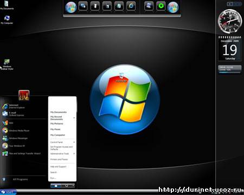Launch Windows Media Player from Start menu
The width and height of the screenshot is (244, 195).
[x=16, y=131]
